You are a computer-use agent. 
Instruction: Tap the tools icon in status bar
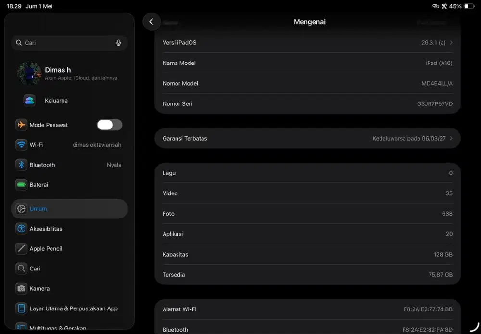(x=444, y=6)
